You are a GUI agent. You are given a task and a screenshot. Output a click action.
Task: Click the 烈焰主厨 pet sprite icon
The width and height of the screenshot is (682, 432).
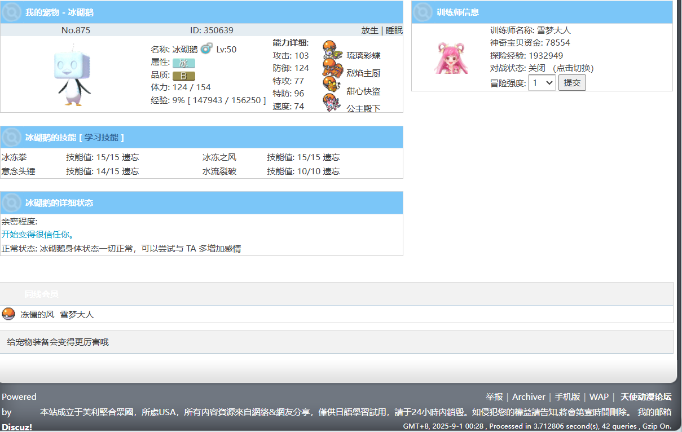click(x=333, y=69)
